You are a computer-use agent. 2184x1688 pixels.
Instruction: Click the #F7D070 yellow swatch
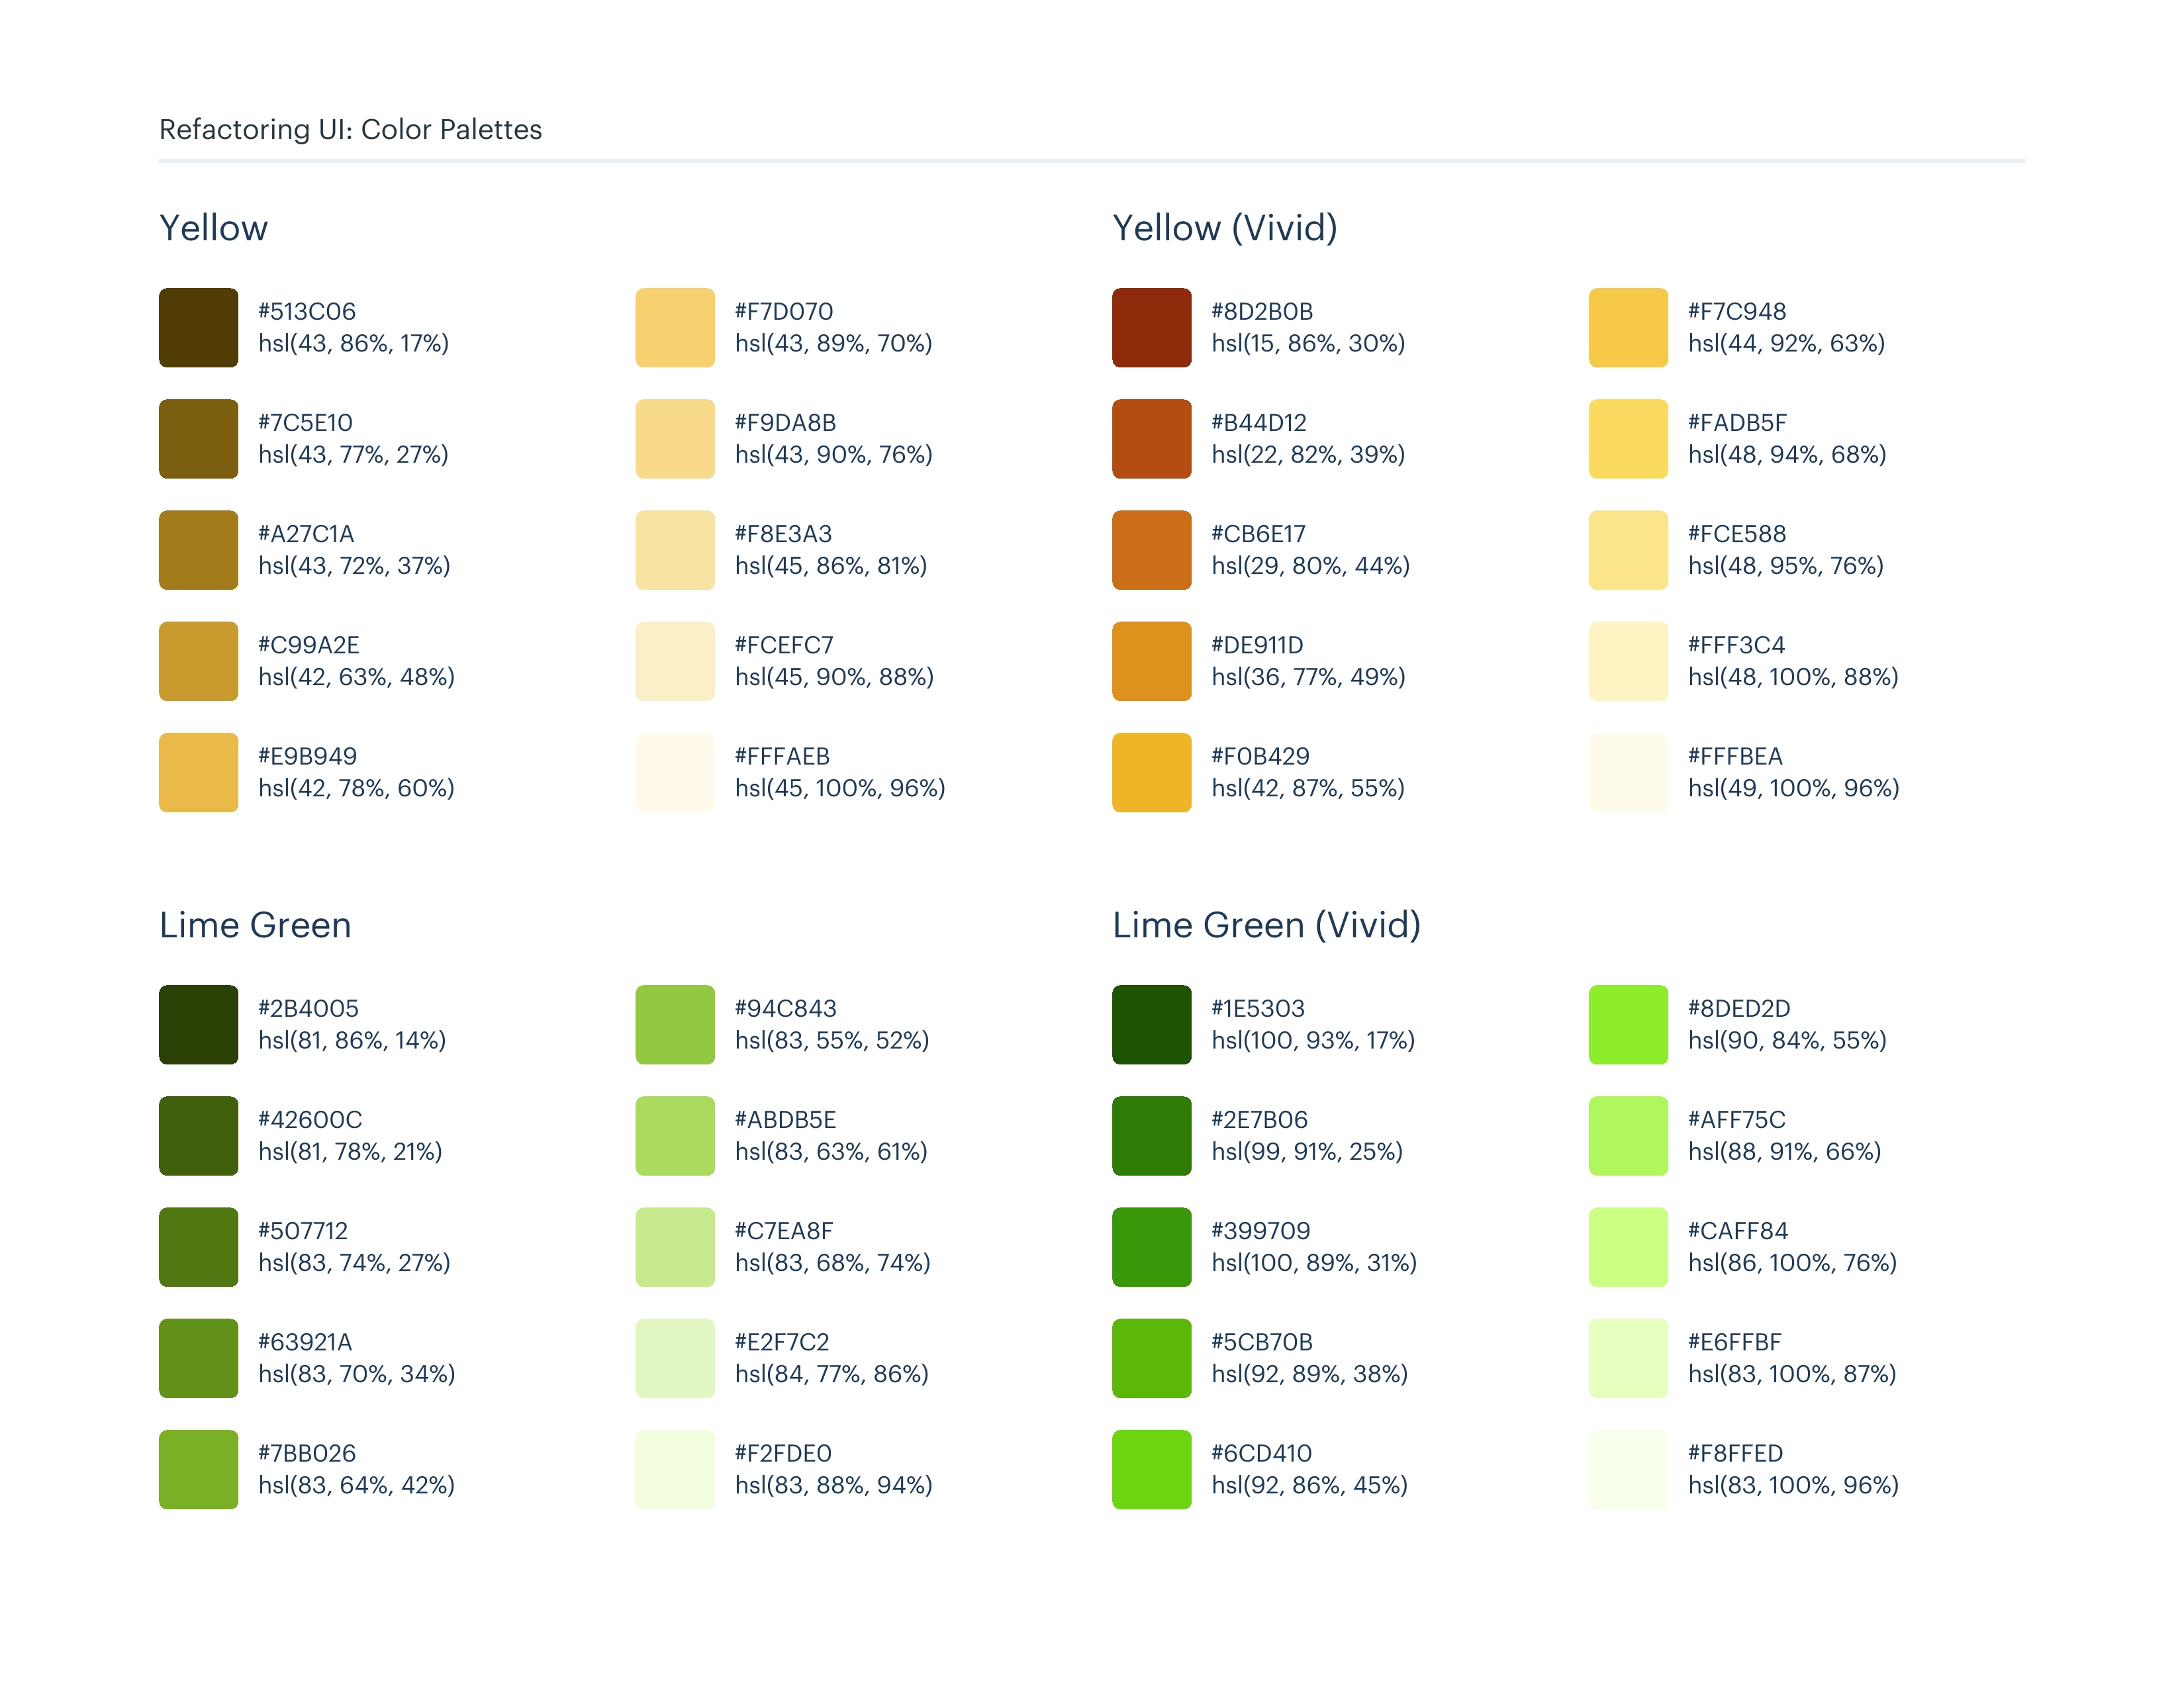[x=675, y=328]
